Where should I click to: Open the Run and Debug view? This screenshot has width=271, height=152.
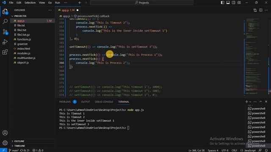[5, 42]
